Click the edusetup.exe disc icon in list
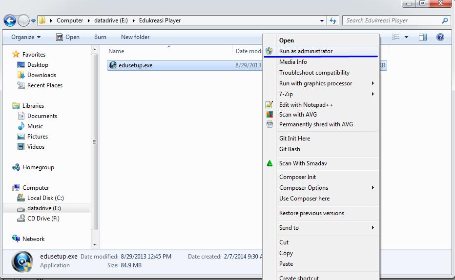The width and height of the screenshot is (455, 280). [x=113, y=65]
